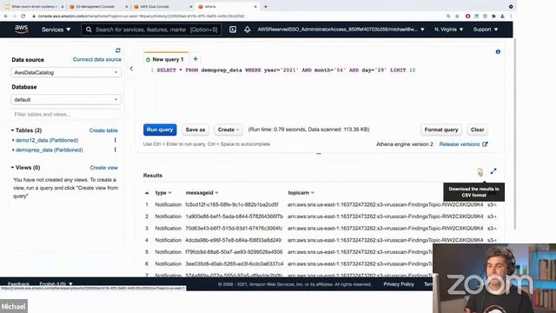Expand the demo12_data table columns
The width and height of the screenshot is (556, 313).
click(14, 140)
